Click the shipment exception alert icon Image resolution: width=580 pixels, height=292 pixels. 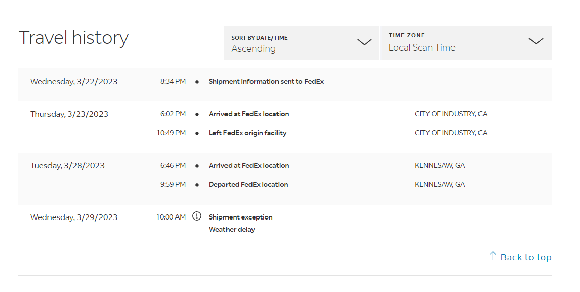click(197, 216)
